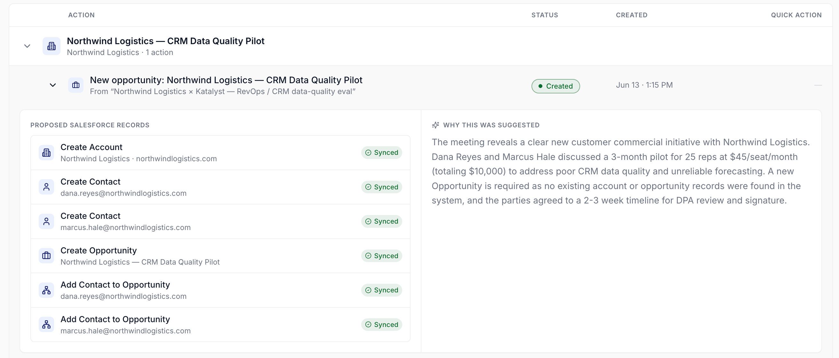Click hierarchy icon for dana.reyes Add Contact

click(46, 290)
